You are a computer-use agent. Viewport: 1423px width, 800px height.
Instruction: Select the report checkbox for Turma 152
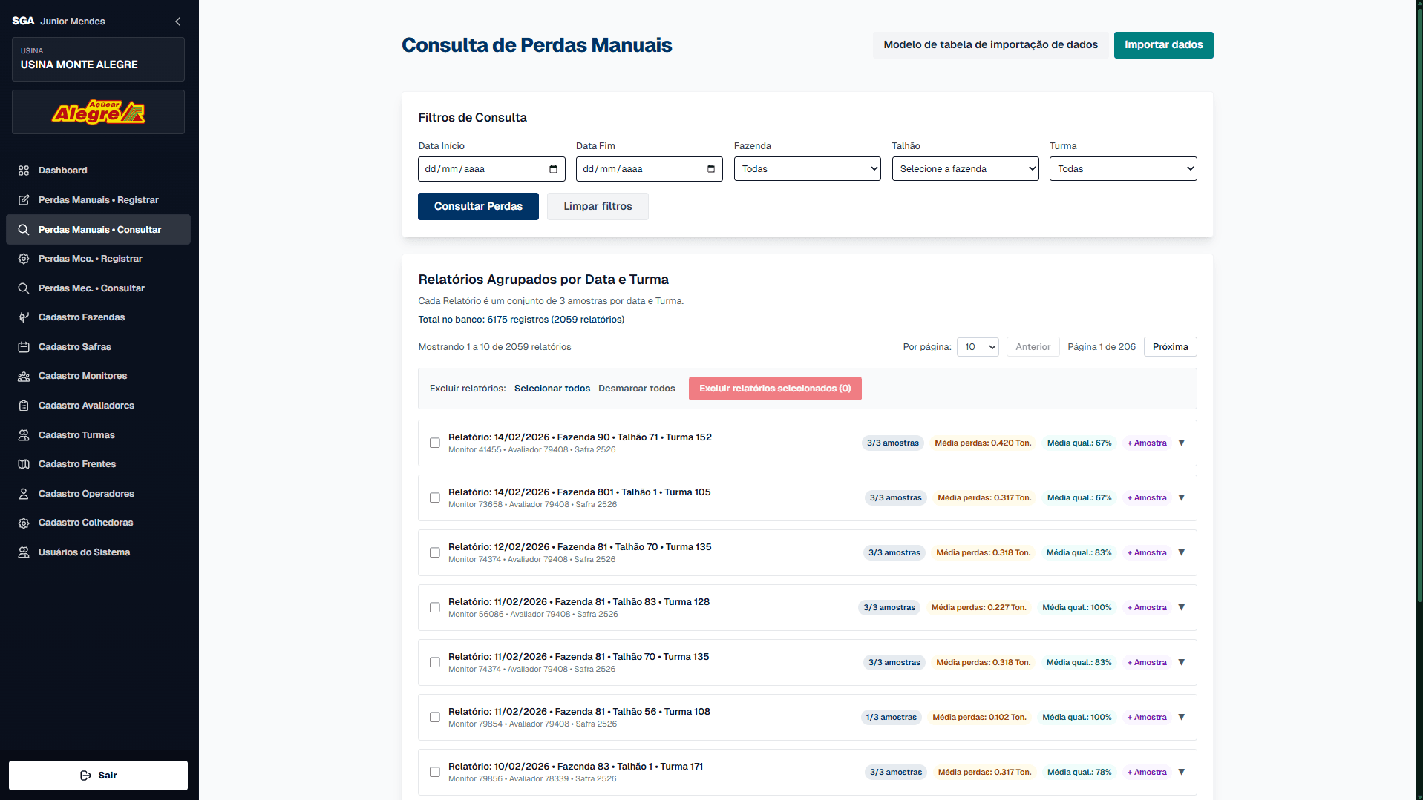tap(435, 443)
